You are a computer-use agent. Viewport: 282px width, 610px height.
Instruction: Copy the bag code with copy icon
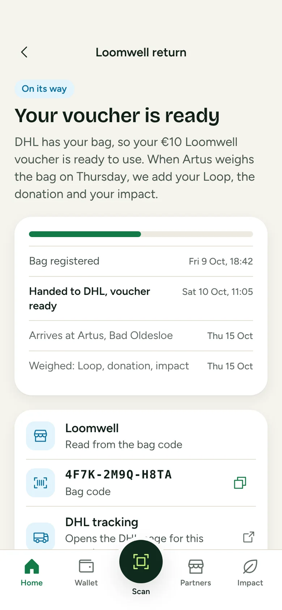[240, 483]
